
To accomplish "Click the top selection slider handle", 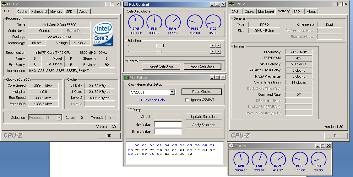I will 160,46.
